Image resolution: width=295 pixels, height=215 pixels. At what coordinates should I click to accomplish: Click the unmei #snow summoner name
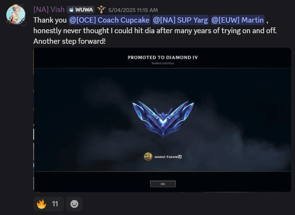pyautogui.click(x=168, y=157)
